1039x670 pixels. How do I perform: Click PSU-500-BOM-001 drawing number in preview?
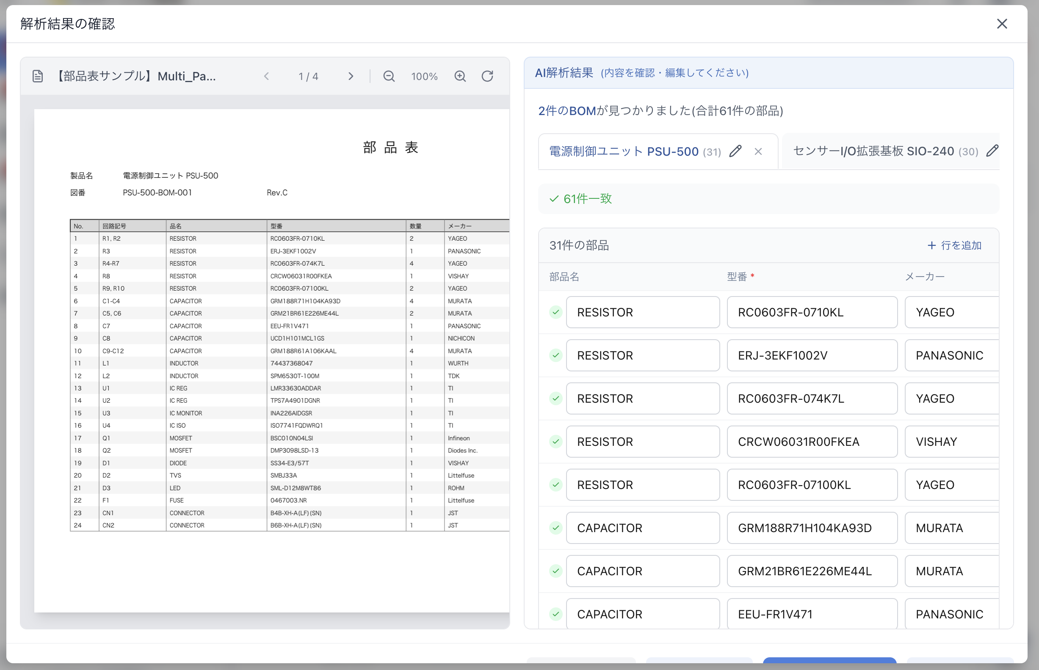(x=157, y=192)
